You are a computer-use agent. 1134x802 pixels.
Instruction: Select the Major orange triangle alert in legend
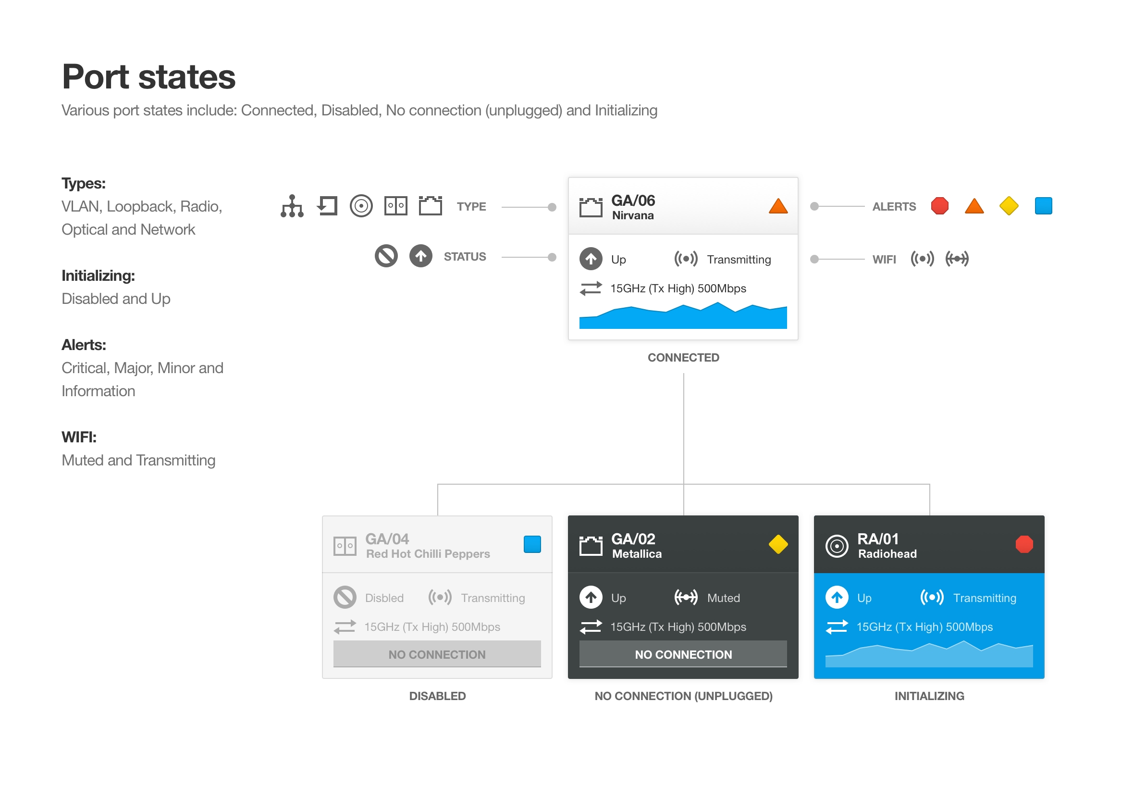tap(974, 206)
